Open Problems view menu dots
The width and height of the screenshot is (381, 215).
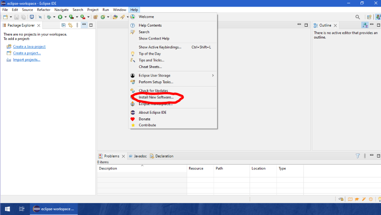click(365, 156)
